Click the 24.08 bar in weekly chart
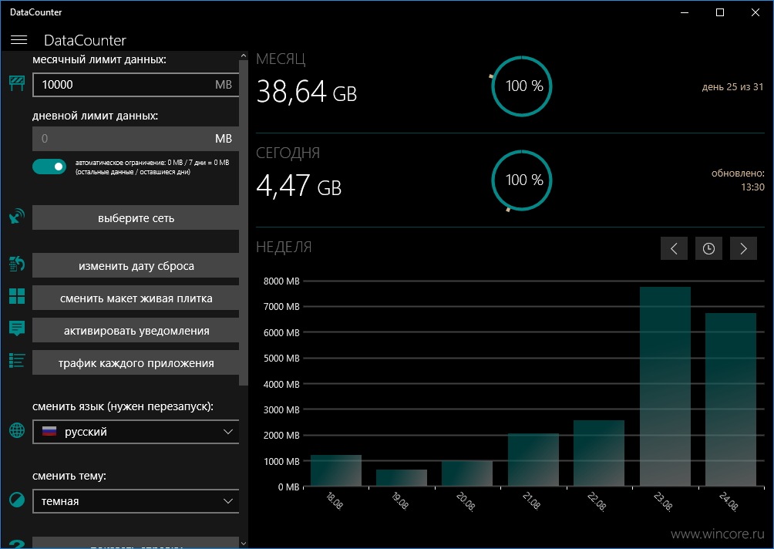 pos(731,399)
